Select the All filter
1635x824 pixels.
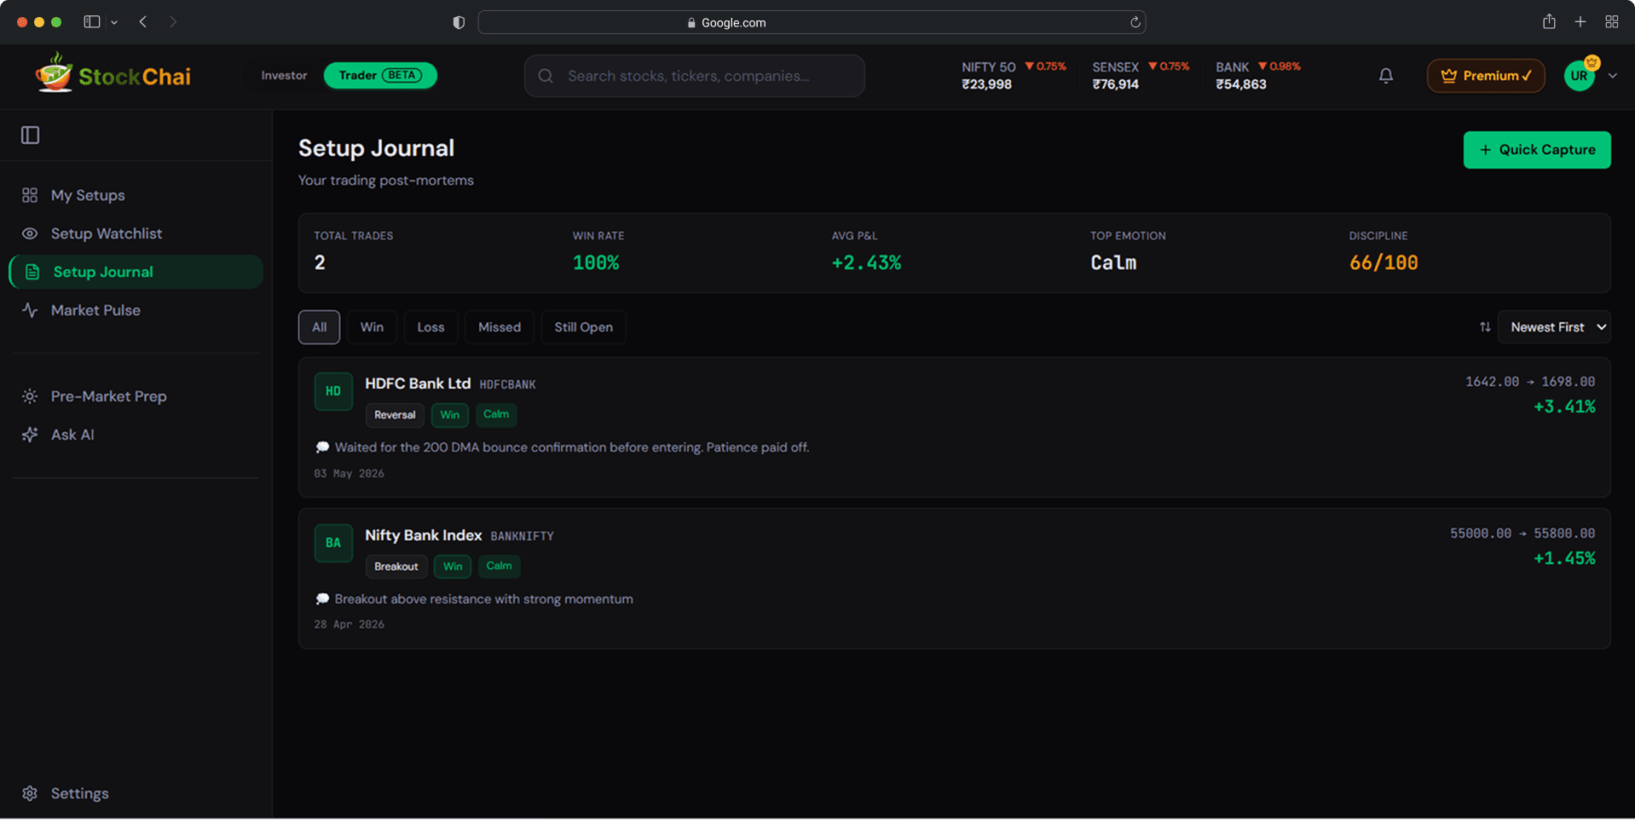point(319,327)
